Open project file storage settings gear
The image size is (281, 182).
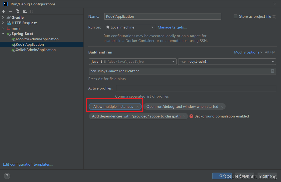pyautogui.click(x=274, y=16)
